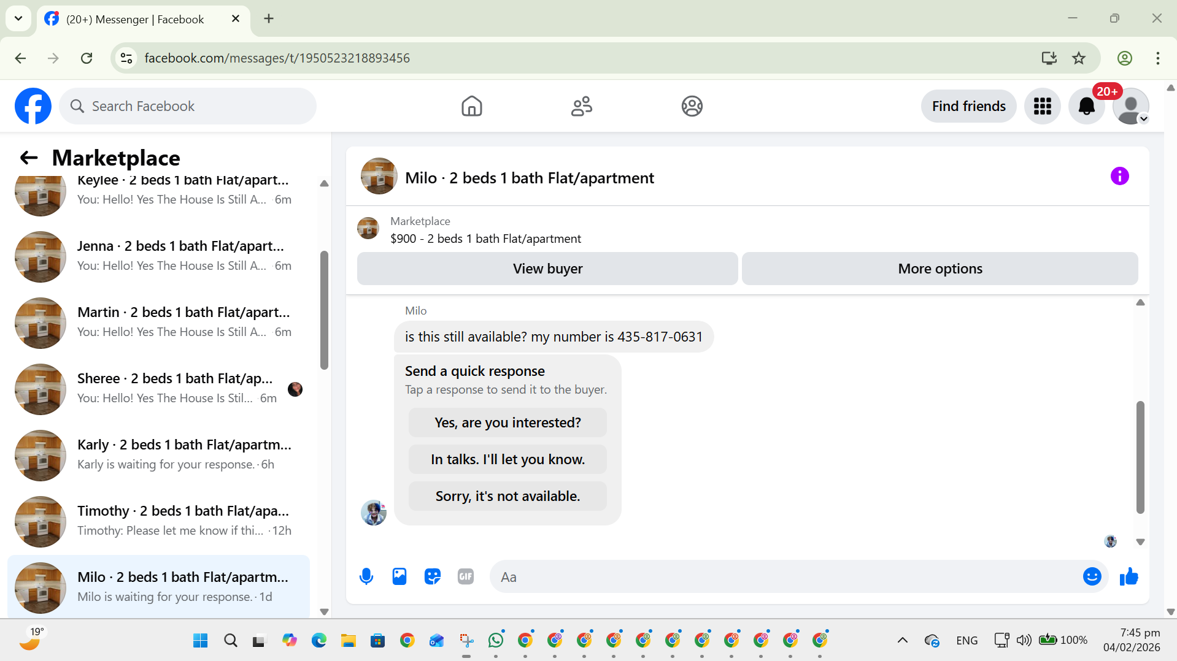Viewport: 1177px width, 661px height.
Task: Open the Friends icon in top navigation
Action: (581, 106)
